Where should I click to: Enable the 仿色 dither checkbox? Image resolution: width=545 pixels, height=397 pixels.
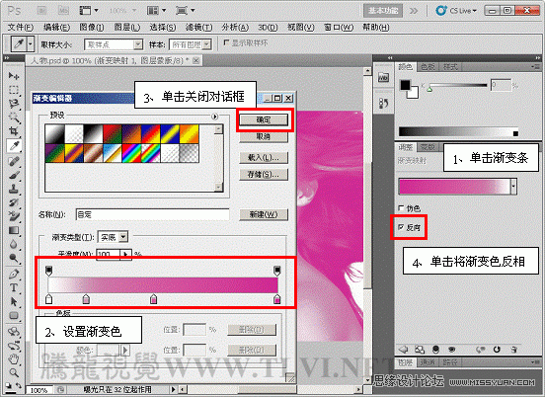pos(401,208)
